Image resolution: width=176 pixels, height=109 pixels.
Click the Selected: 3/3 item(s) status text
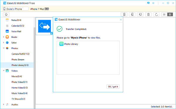(x=162, y=107)
